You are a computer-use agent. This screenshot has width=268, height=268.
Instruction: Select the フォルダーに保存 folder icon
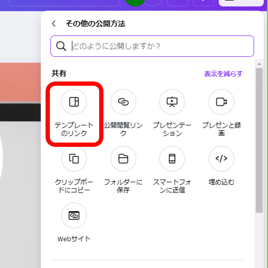click(123, 159)
